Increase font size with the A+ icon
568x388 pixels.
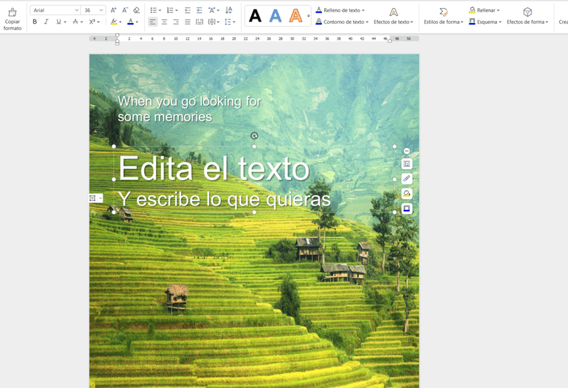[113, 10]
